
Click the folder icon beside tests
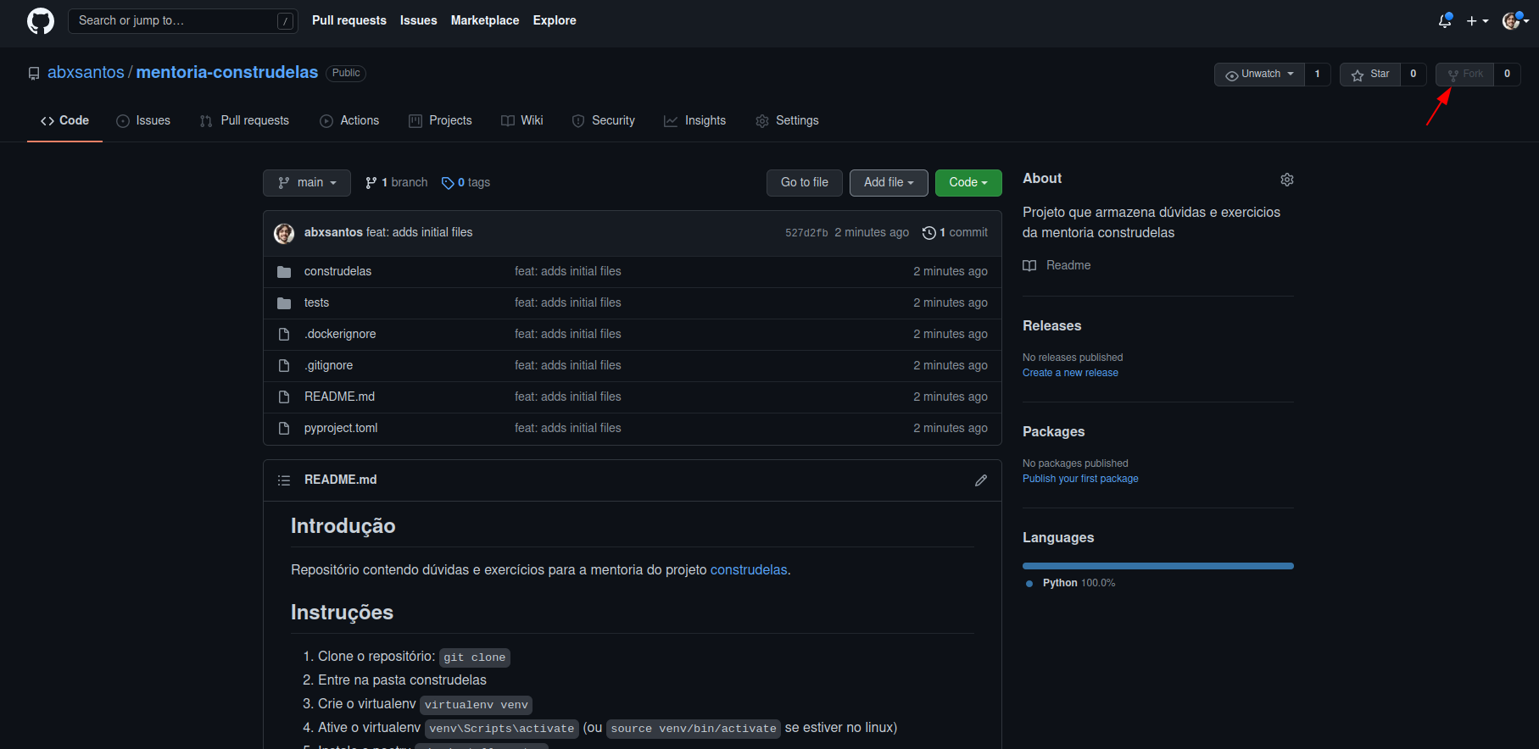[x=284, y=303]
